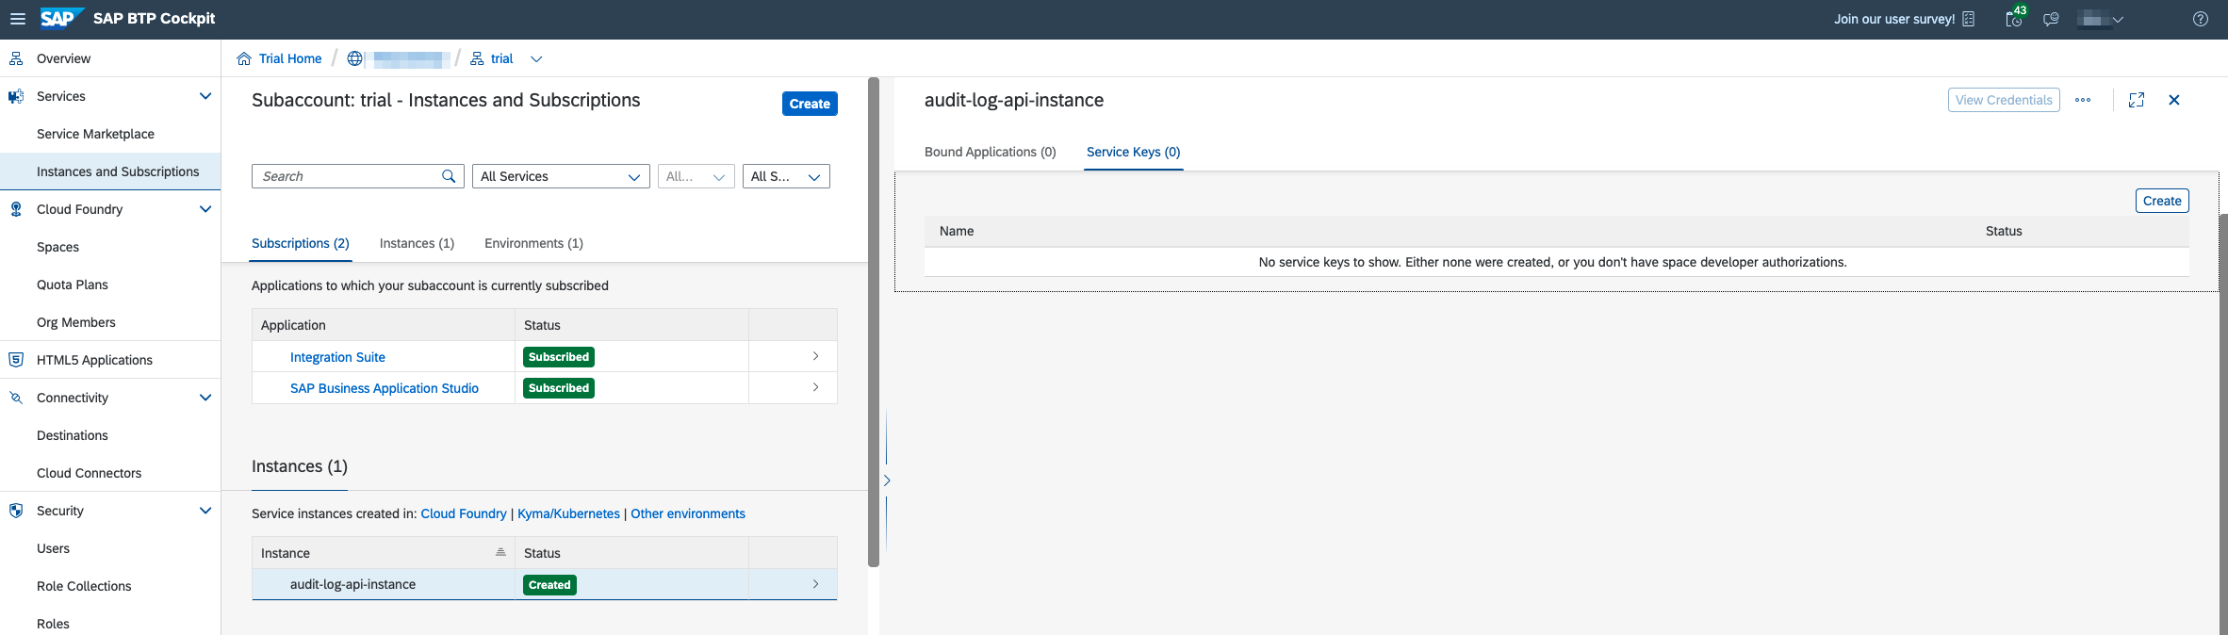2228x635 pixels.
Task: Open the feedback chat icon
Action: [2051, 19]
